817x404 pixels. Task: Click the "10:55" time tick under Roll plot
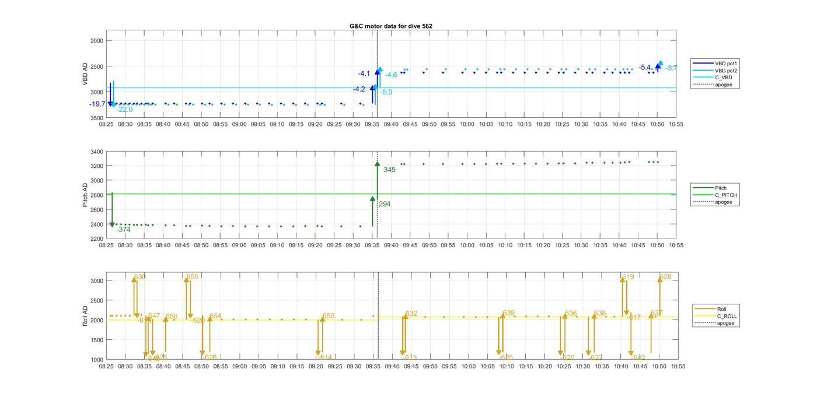click(x=678, y=366)
